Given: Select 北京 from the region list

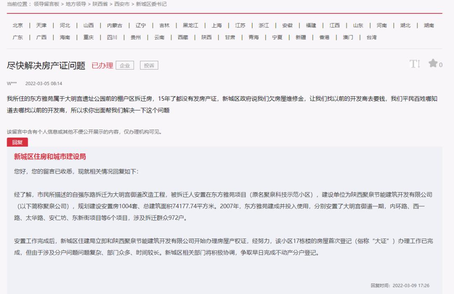Looking at the screenshot, I should coord(17,25).
